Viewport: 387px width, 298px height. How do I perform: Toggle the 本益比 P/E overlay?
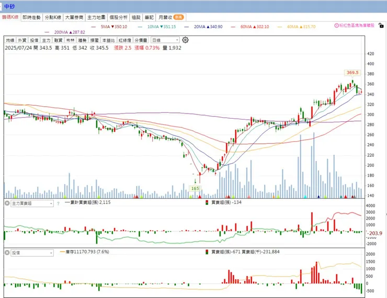108,40
